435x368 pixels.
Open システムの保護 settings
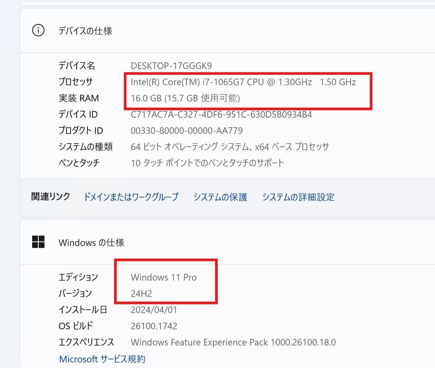coord(220,197)
